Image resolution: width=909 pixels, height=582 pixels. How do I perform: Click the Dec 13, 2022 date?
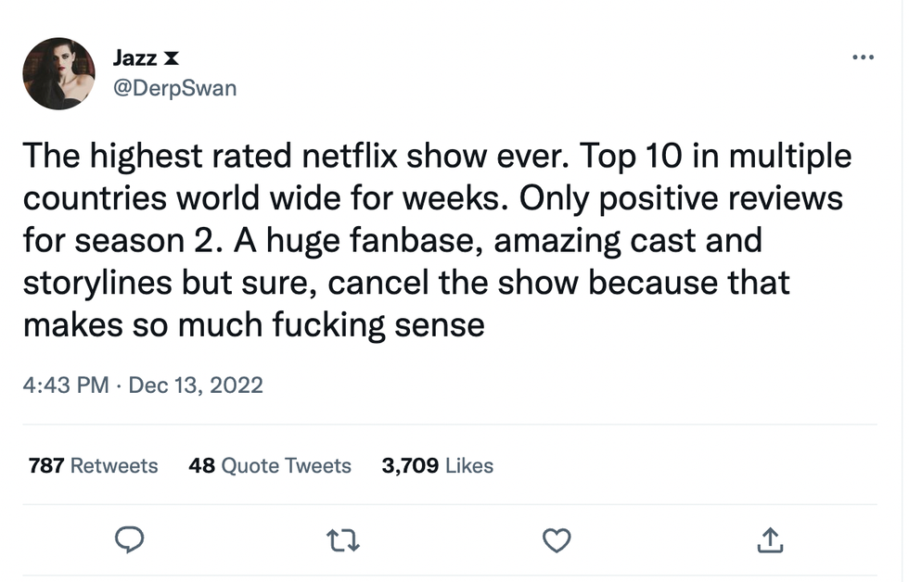click(196, 385)
